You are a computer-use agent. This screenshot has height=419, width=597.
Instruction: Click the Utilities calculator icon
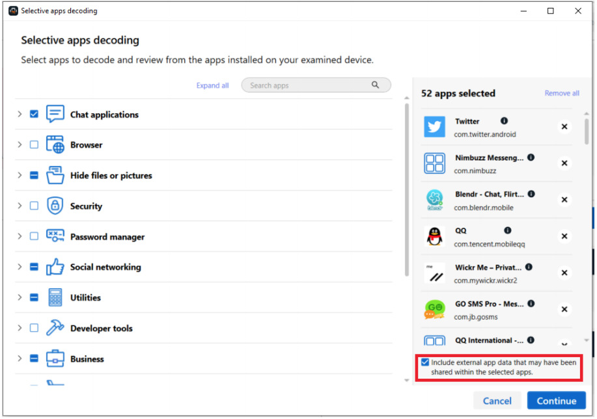click(55, 297)
